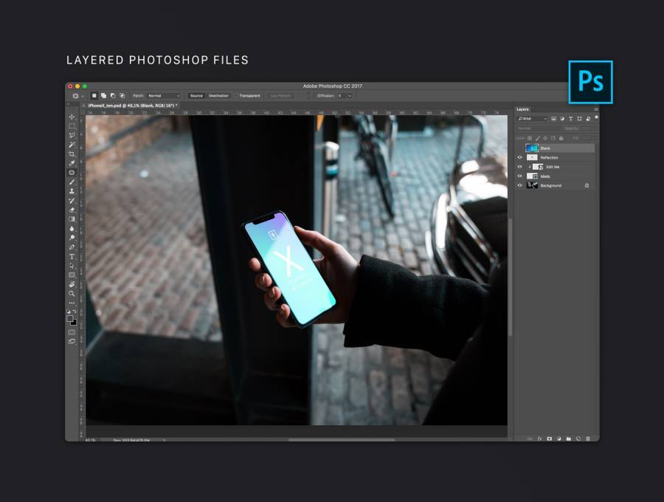Viewport: 664px width, 502px height.
Task: Click the foreground color swatch
Action: pyautogui.click(x=71, y=318)
